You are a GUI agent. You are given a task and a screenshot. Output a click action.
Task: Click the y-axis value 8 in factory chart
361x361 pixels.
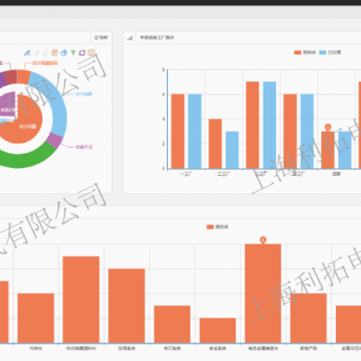(x=163, y=69)
